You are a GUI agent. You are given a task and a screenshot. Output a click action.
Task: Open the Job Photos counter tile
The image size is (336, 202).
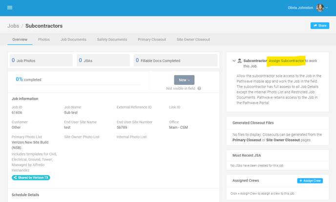(41, 61)
